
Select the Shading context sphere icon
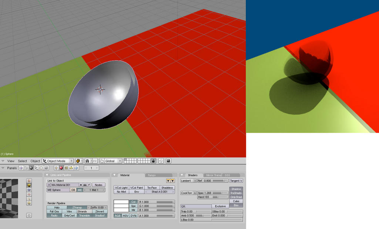coord(31,168)
